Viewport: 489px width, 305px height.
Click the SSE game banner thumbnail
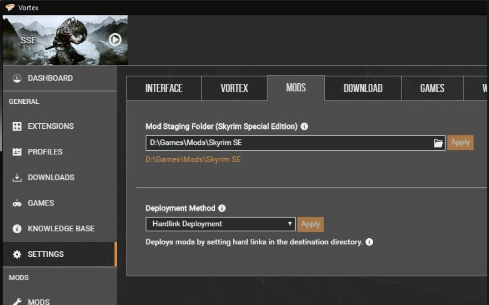pyautogui.click(x=65, y=40)
